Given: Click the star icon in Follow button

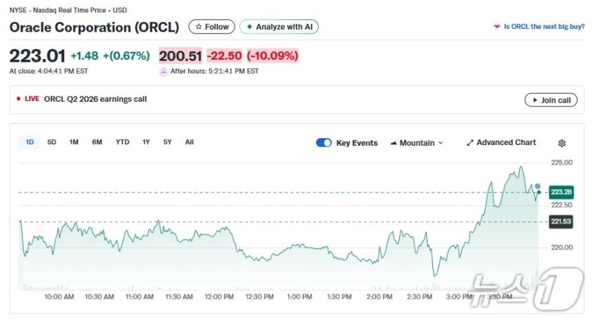Looking at the screenshot, I should [x=199, y=27].
